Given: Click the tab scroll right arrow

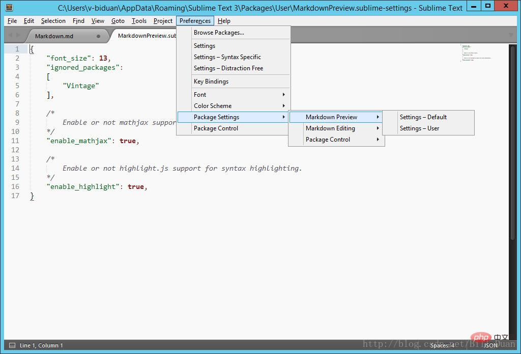Looking at the screenshot, I should 18,35.
